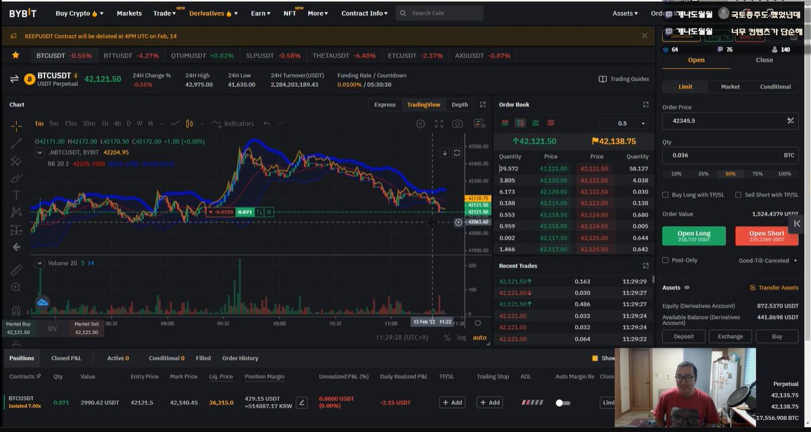This screenshot has height=432, width=811.
Task: Switch chart to Express view
Action: (x=385, y=105)
